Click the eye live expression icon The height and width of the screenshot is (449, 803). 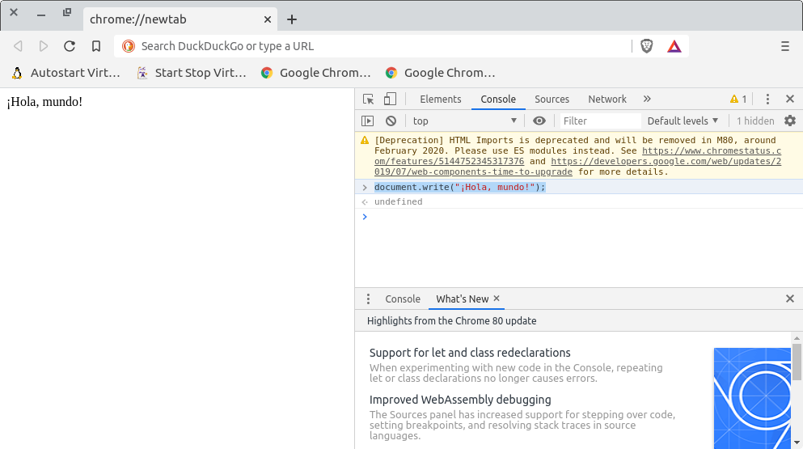coord(539,121)
